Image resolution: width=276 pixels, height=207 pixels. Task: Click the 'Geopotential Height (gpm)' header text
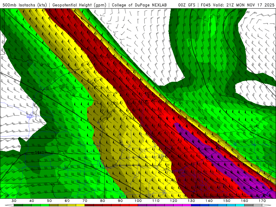[x=79, y=5]
